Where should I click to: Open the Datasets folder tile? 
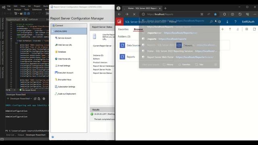pyautogui.click(x=202, y=45)
